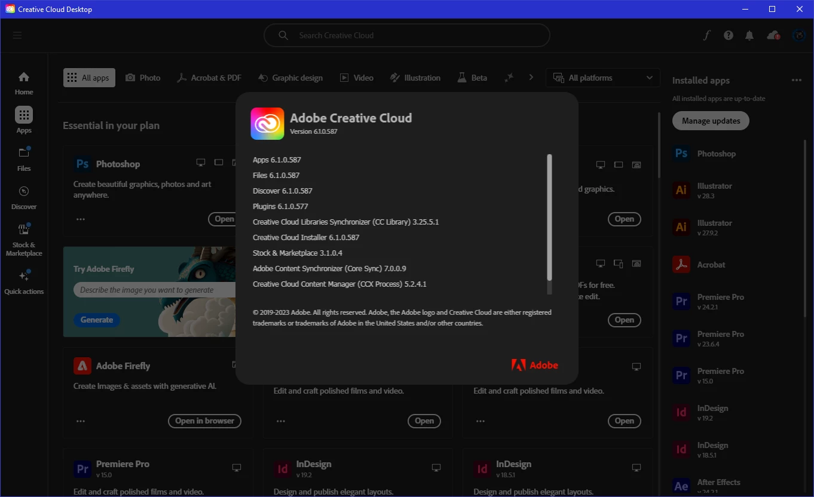Open Quick actions in the sidebar
This screenshot has height=497, width=814.
point(24,282)
